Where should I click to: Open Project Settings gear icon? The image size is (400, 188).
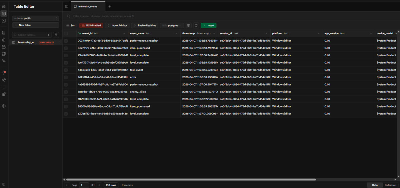[4, 106]
